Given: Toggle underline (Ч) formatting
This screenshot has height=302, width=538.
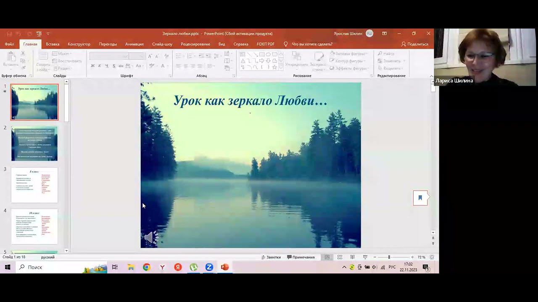Looking at the screenshot, I should click(x=107, y=66).
